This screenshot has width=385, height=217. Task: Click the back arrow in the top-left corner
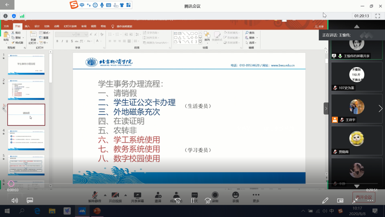7,5
